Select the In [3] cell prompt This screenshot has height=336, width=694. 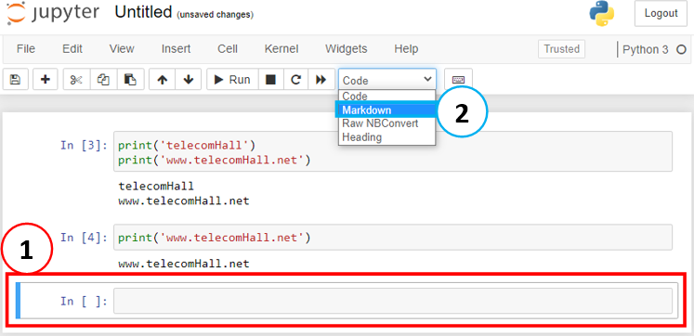[x=84, y=145]
